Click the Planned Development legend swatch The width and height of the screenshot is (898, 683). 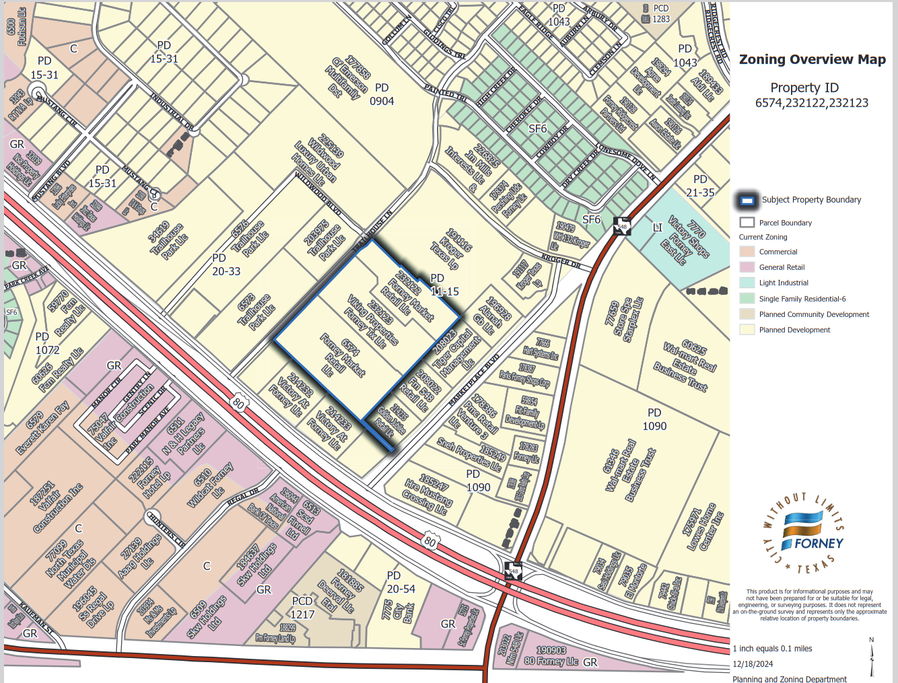(x=747, y=330)
